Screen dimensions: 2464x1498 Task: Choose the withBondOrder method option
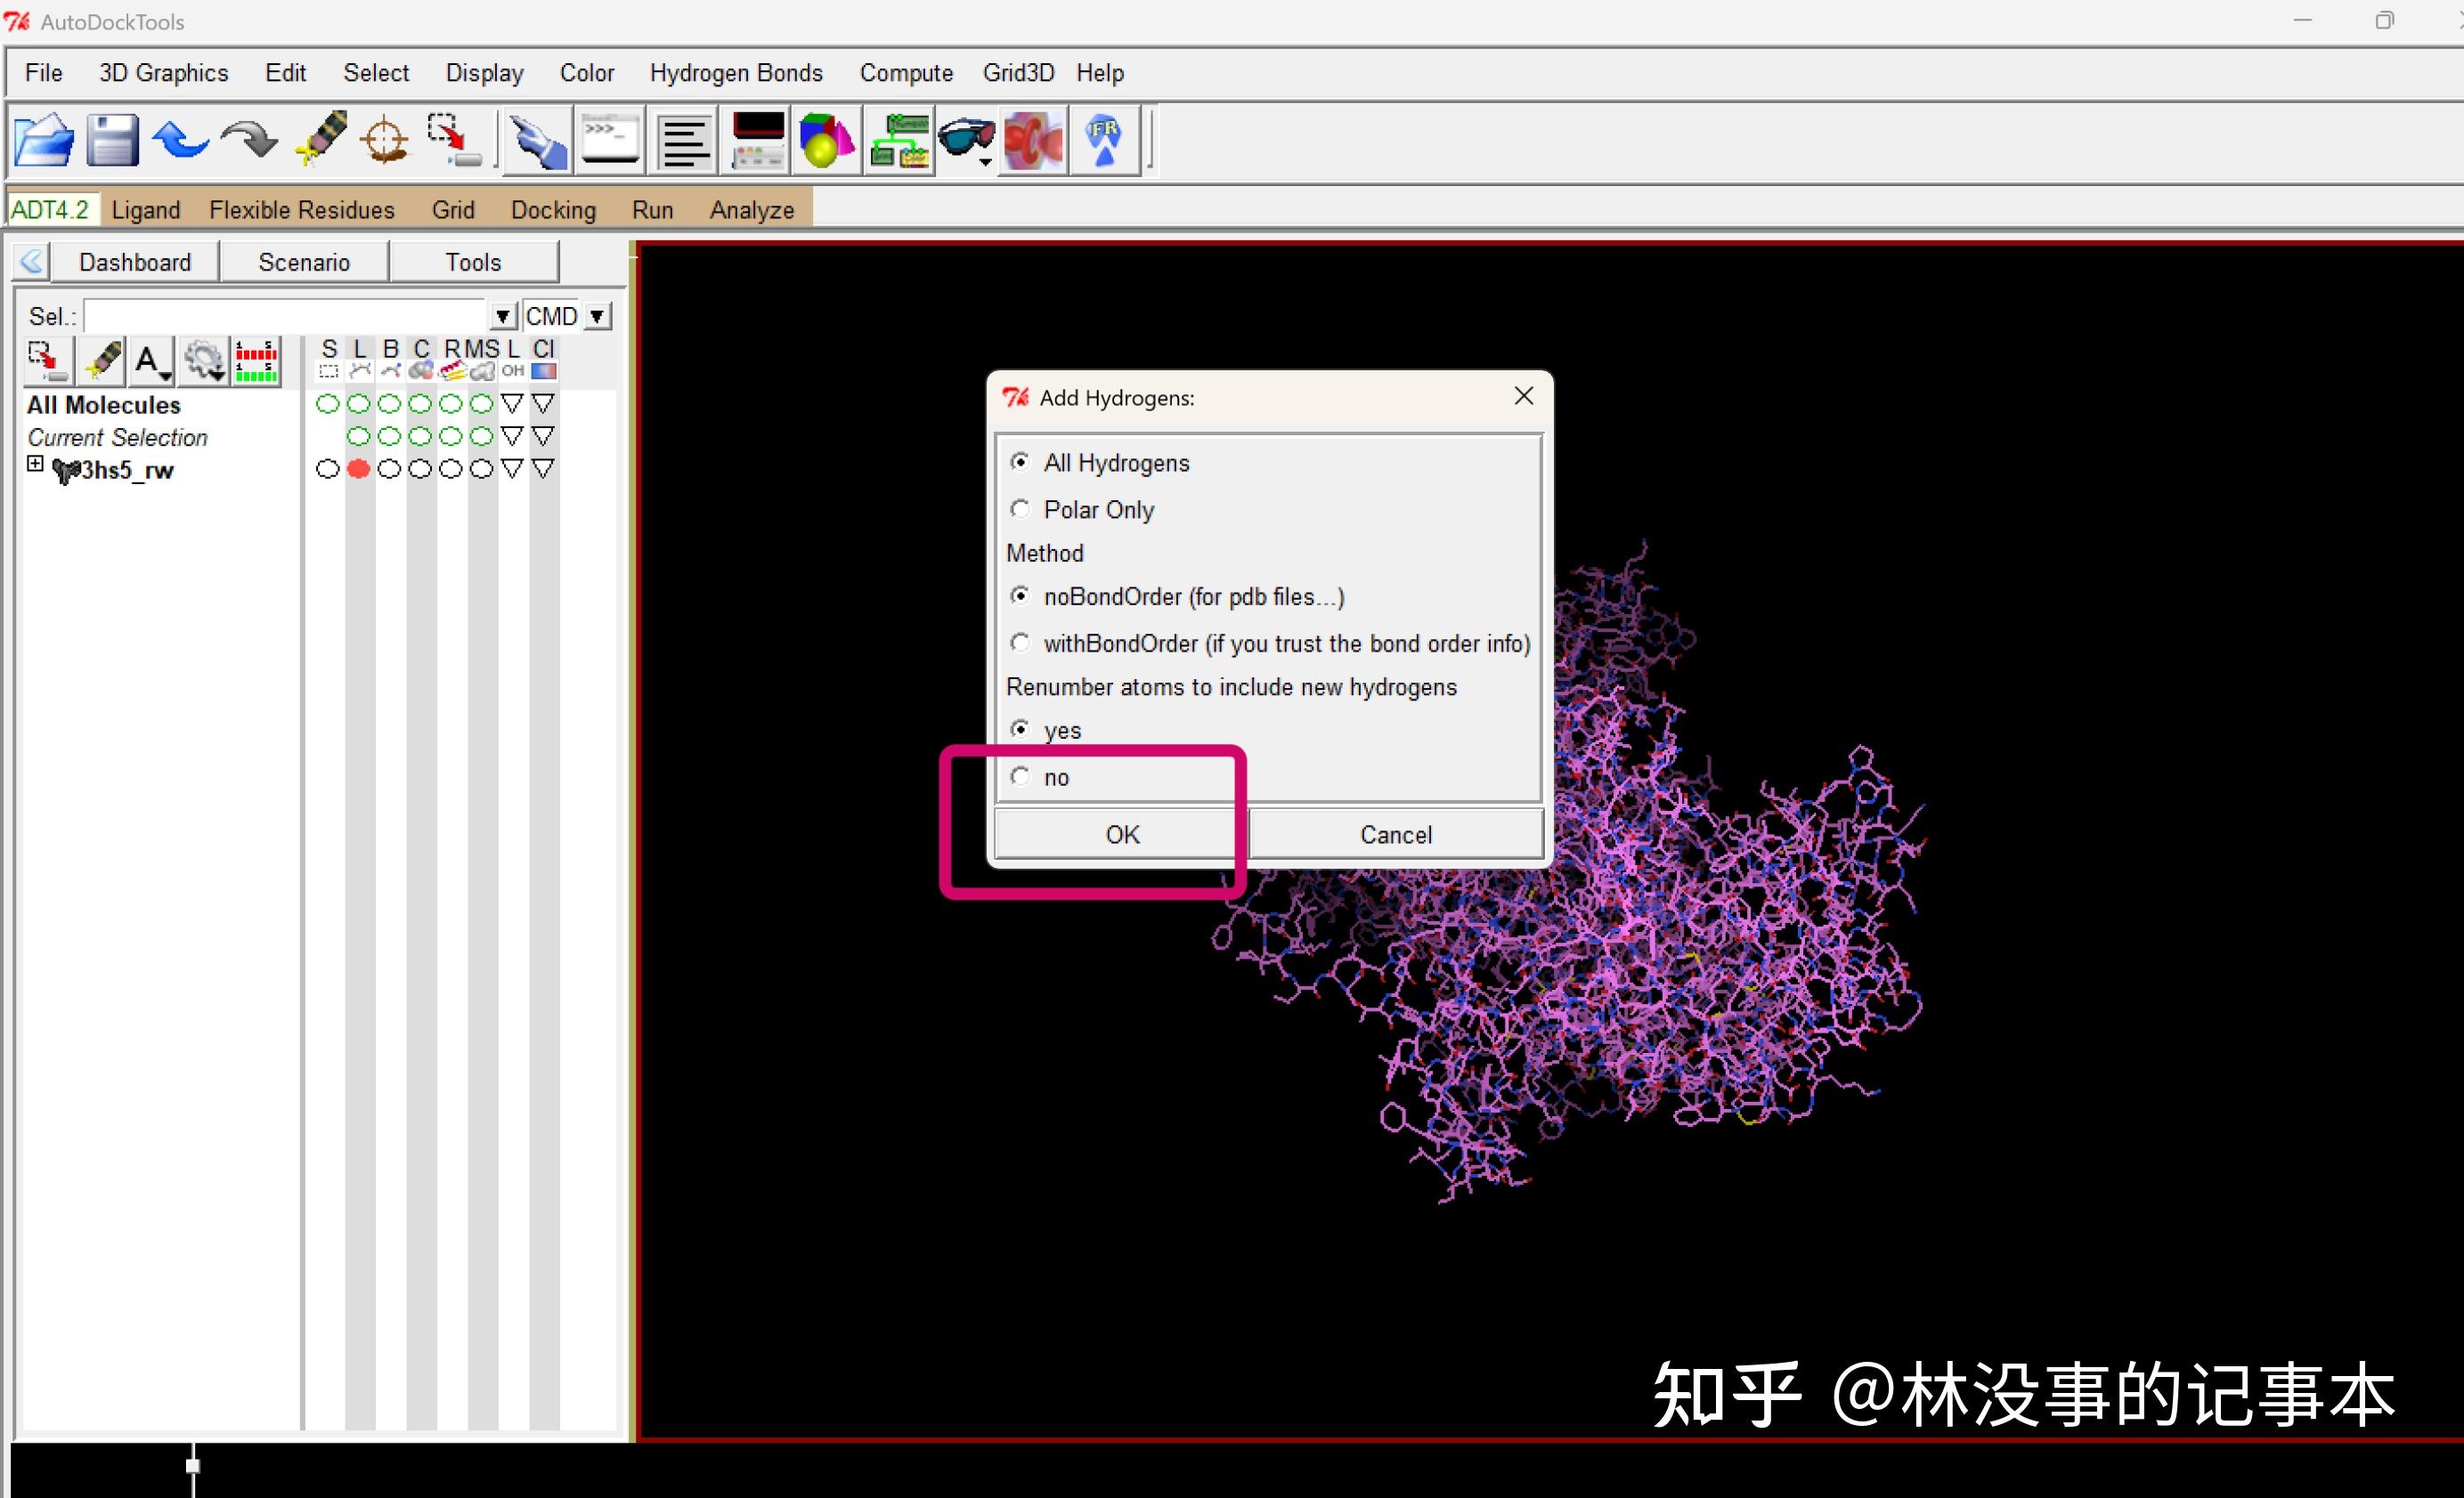(x=1020, y=644)
